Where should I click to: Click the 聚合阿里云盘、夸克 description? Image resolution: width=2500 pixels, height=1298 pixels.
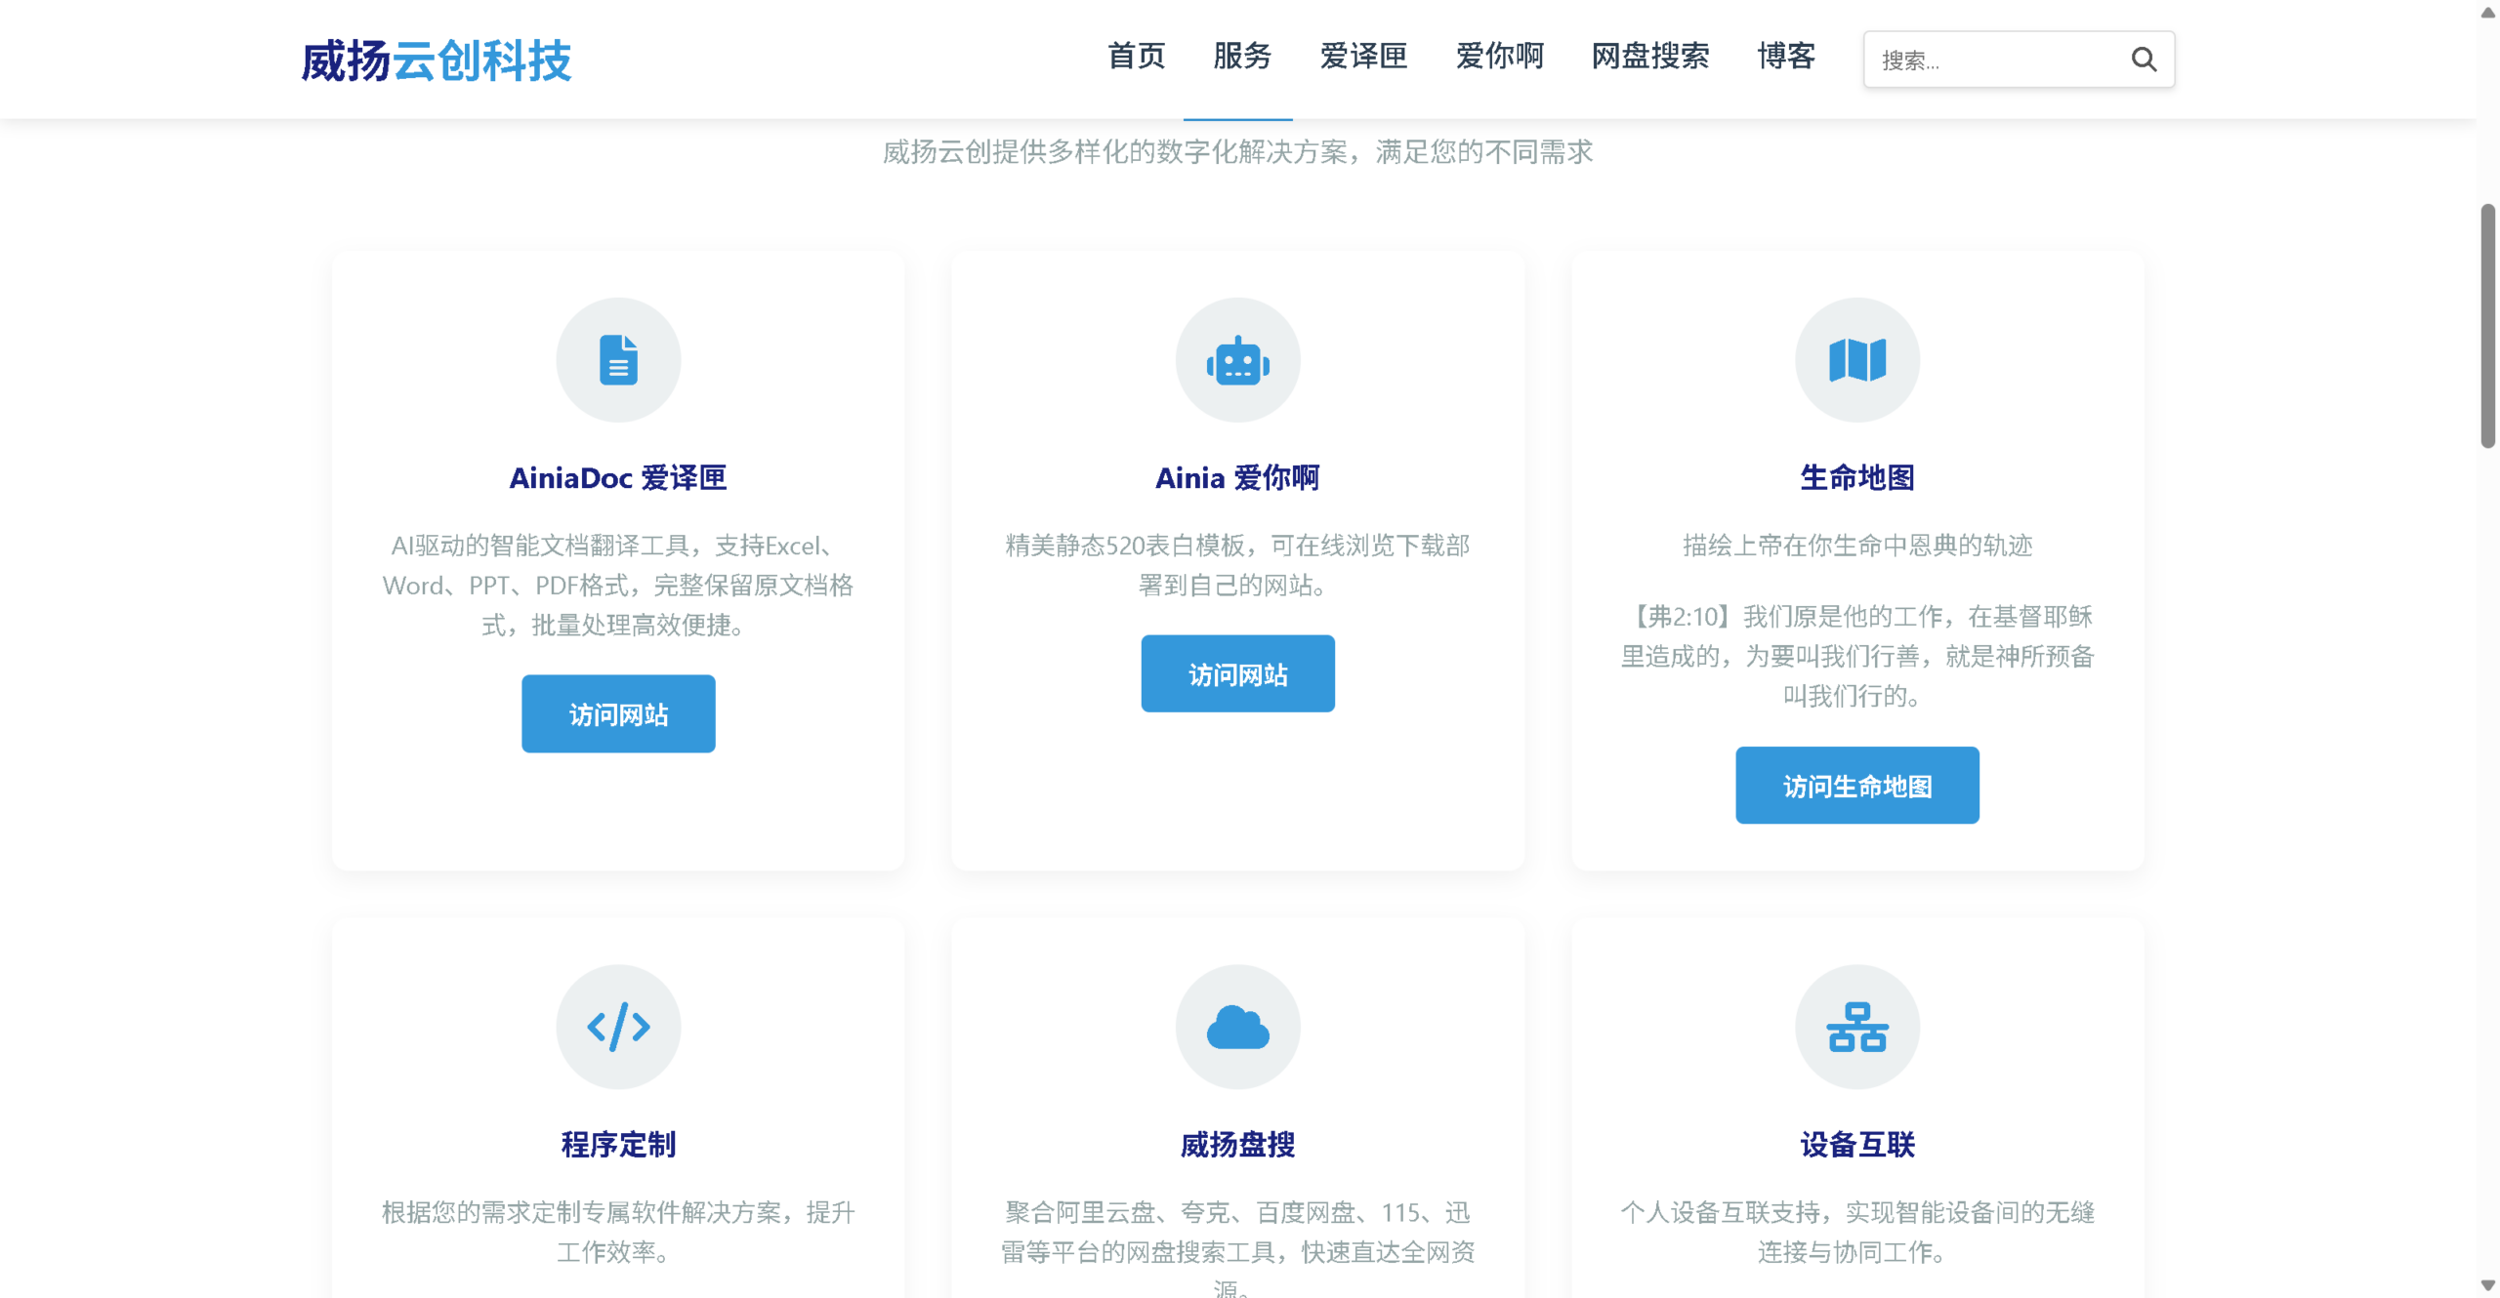(1237, 1247)
